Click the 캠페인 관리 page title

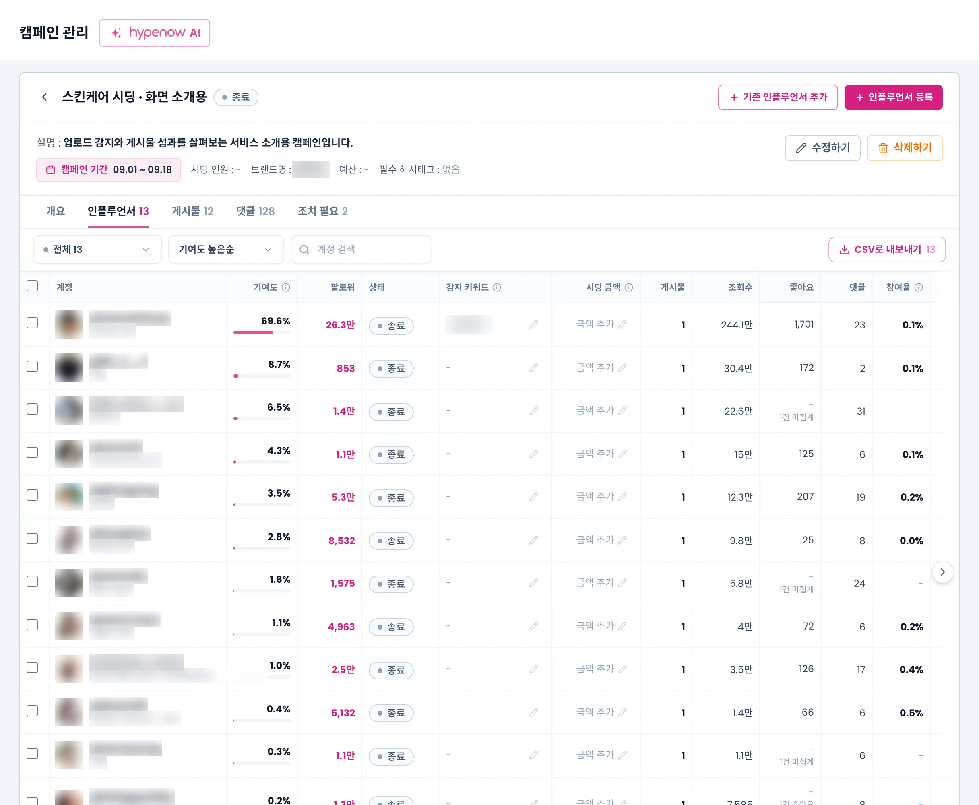coord(54,33)
